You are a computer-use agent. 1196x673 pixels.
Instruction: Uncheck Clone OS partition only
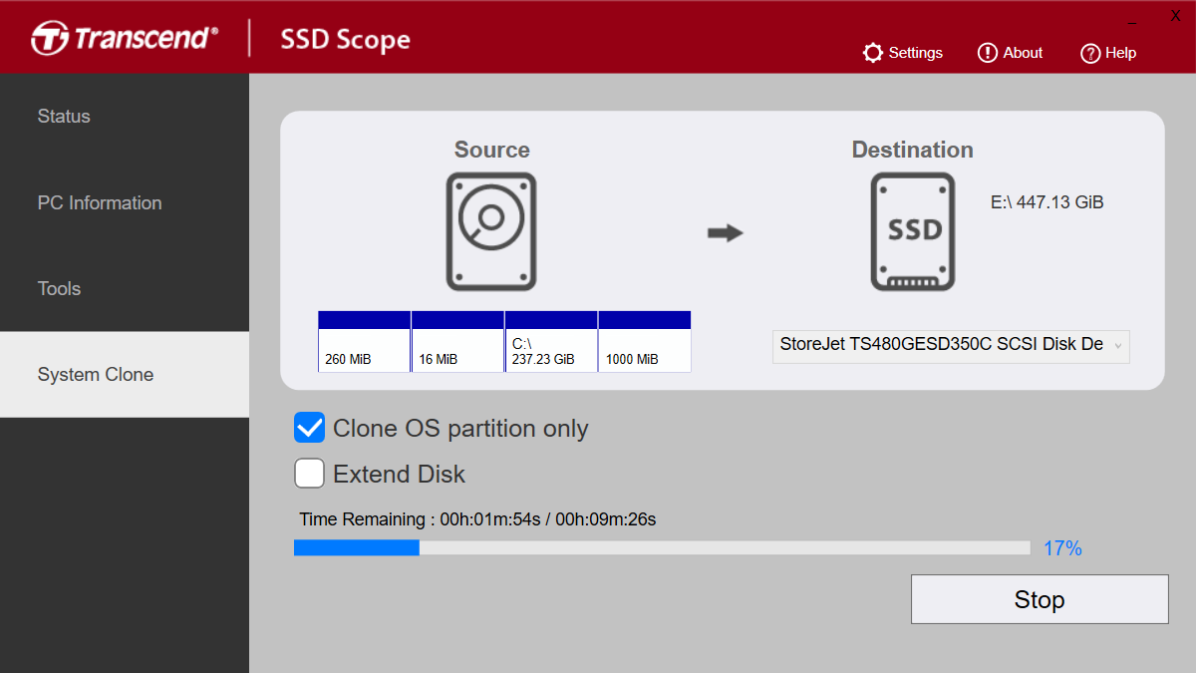coord(310,428)
